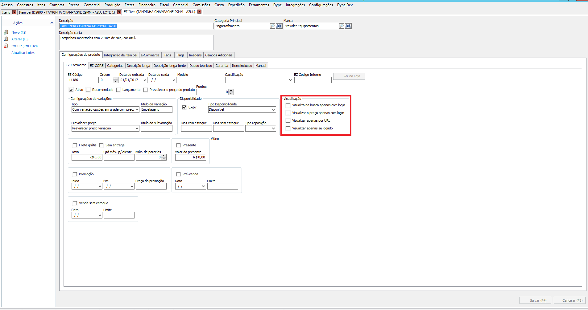The height and width of the screenshot is (310, 588).
Task: Click the Título da variação field
Action: point(156,110)
